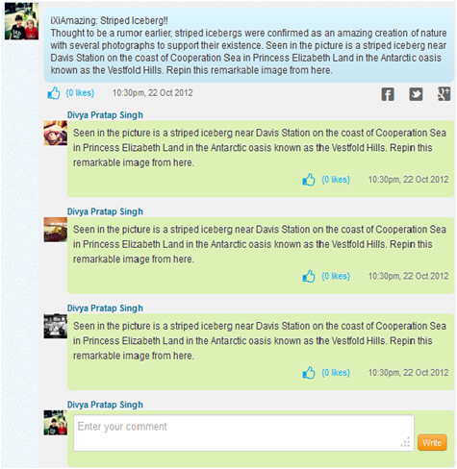This screenshot has width=457, height=469.
Task: Open third commenter's black-and-white avatar
Action: point(56,326)
